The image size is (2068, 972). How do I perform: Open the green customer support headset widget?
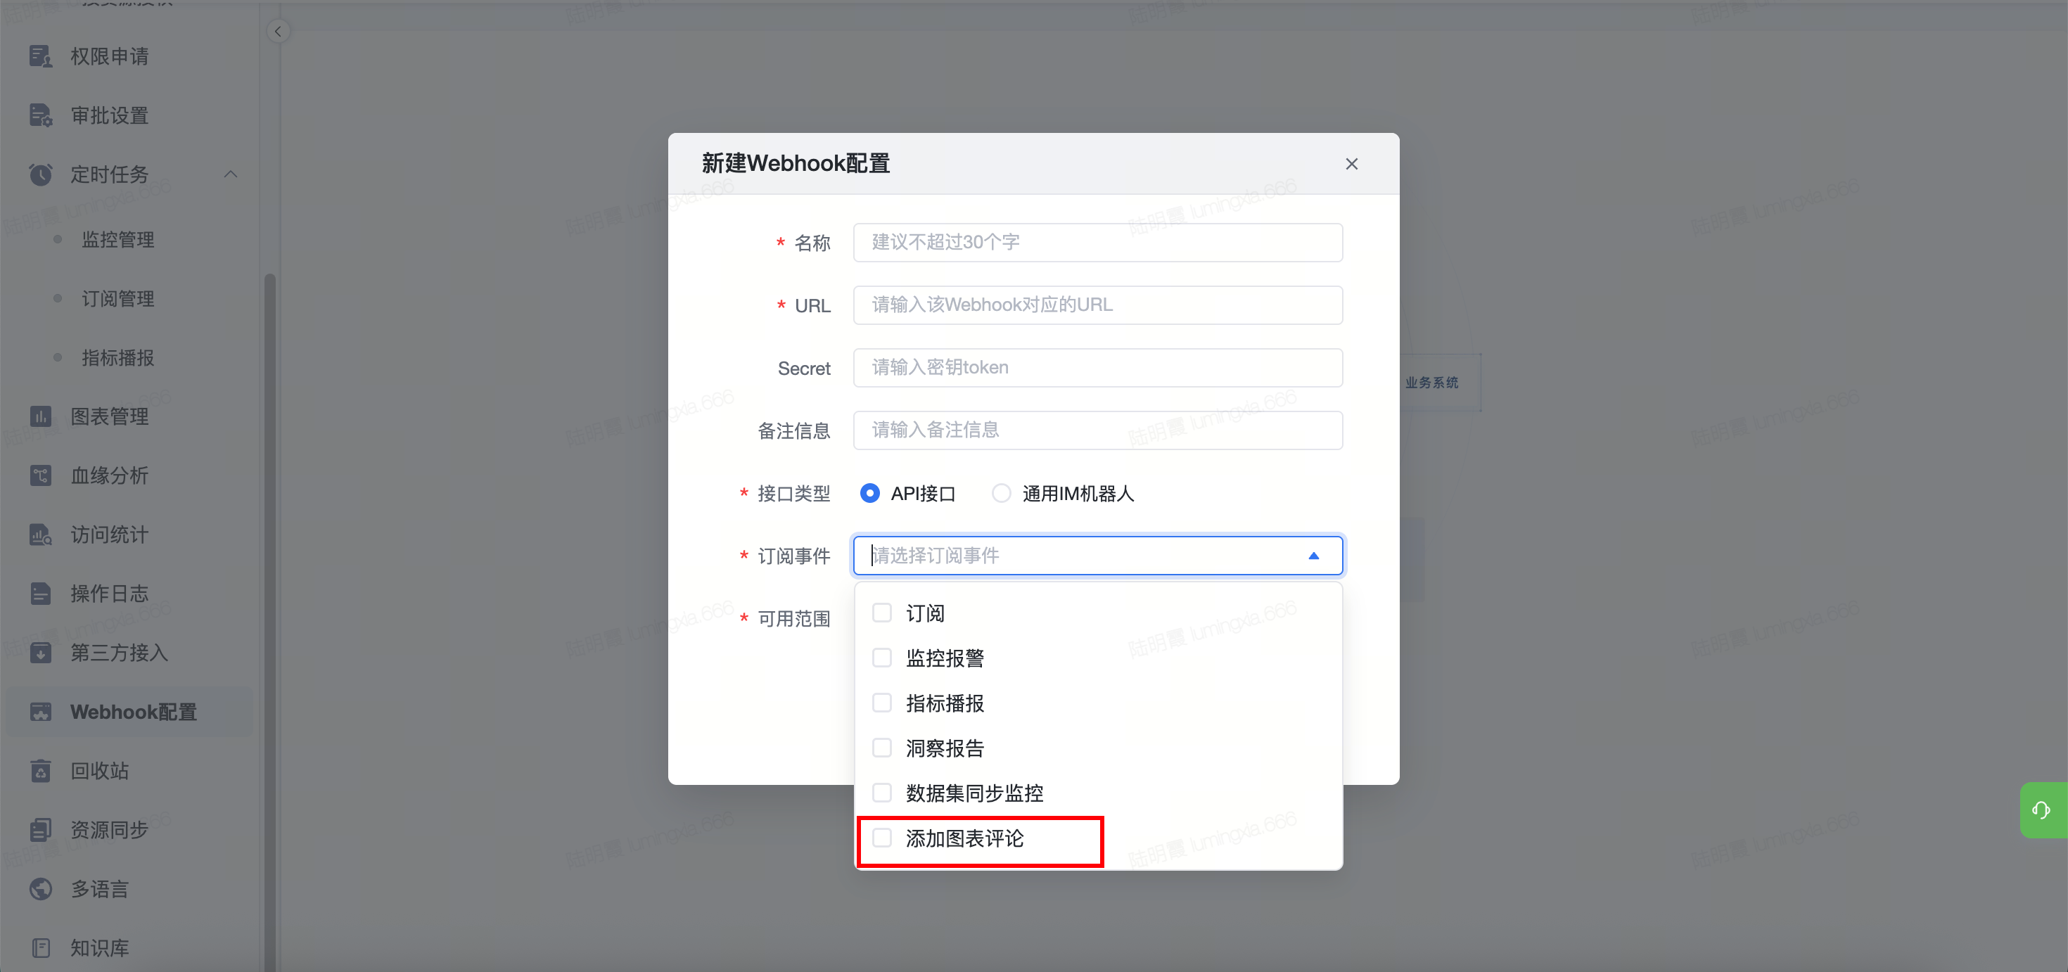pyautogui.click(x=2041, y=810)
